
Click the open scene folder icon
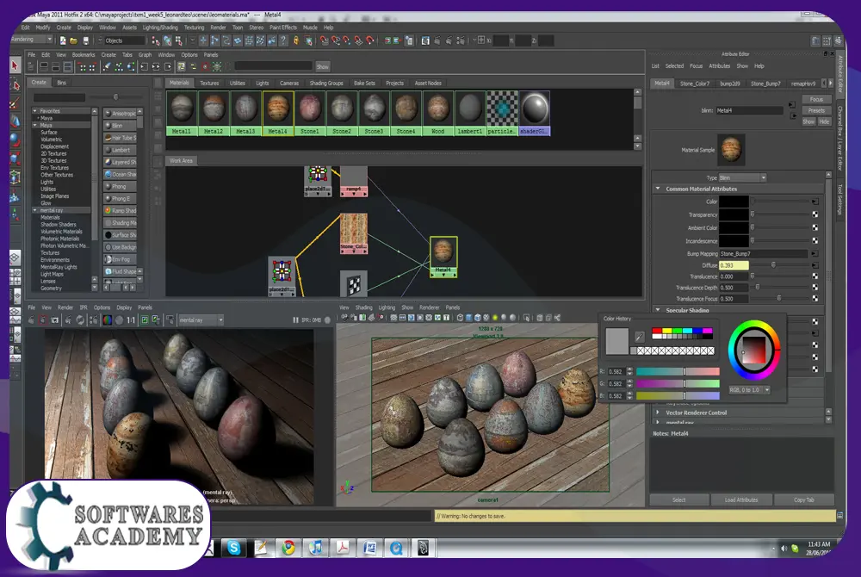[x=73, y=40]
